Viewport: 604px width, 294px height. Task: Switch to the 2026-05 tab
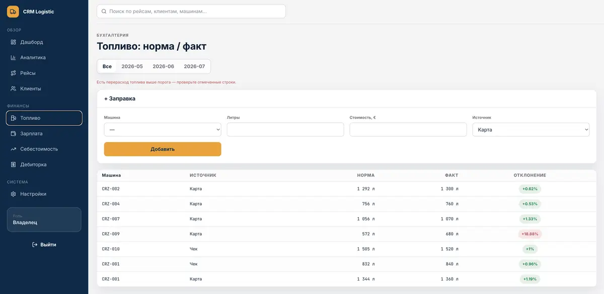132,66
